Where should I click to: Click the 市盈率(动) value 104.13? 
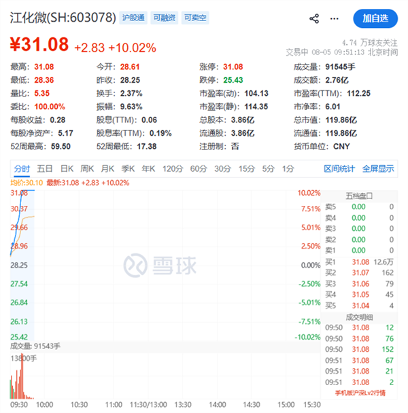tap(256, 93)
